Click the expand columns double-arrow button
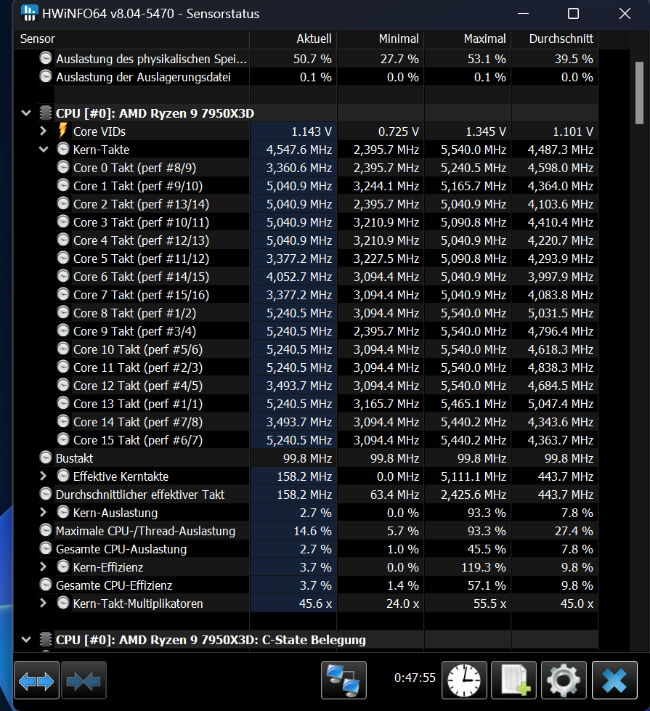650x711 pixels. pyautogui.click(x=36, y=680)
